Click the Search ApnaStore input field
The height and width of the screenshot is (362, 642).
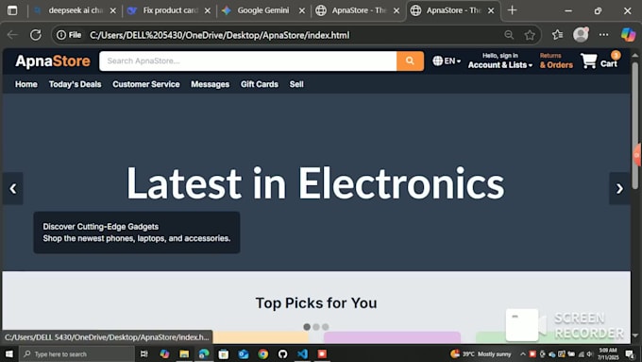click(x=247, y=61)
